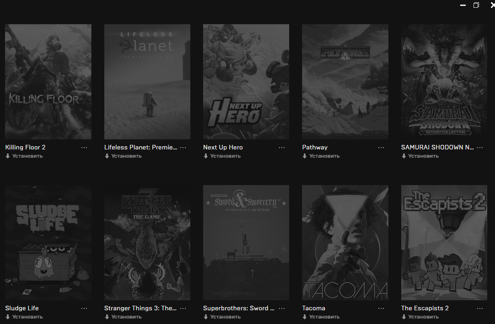Install SAMURAI SHODOWN via Установить
495x324 pixels.
point(420,156)
